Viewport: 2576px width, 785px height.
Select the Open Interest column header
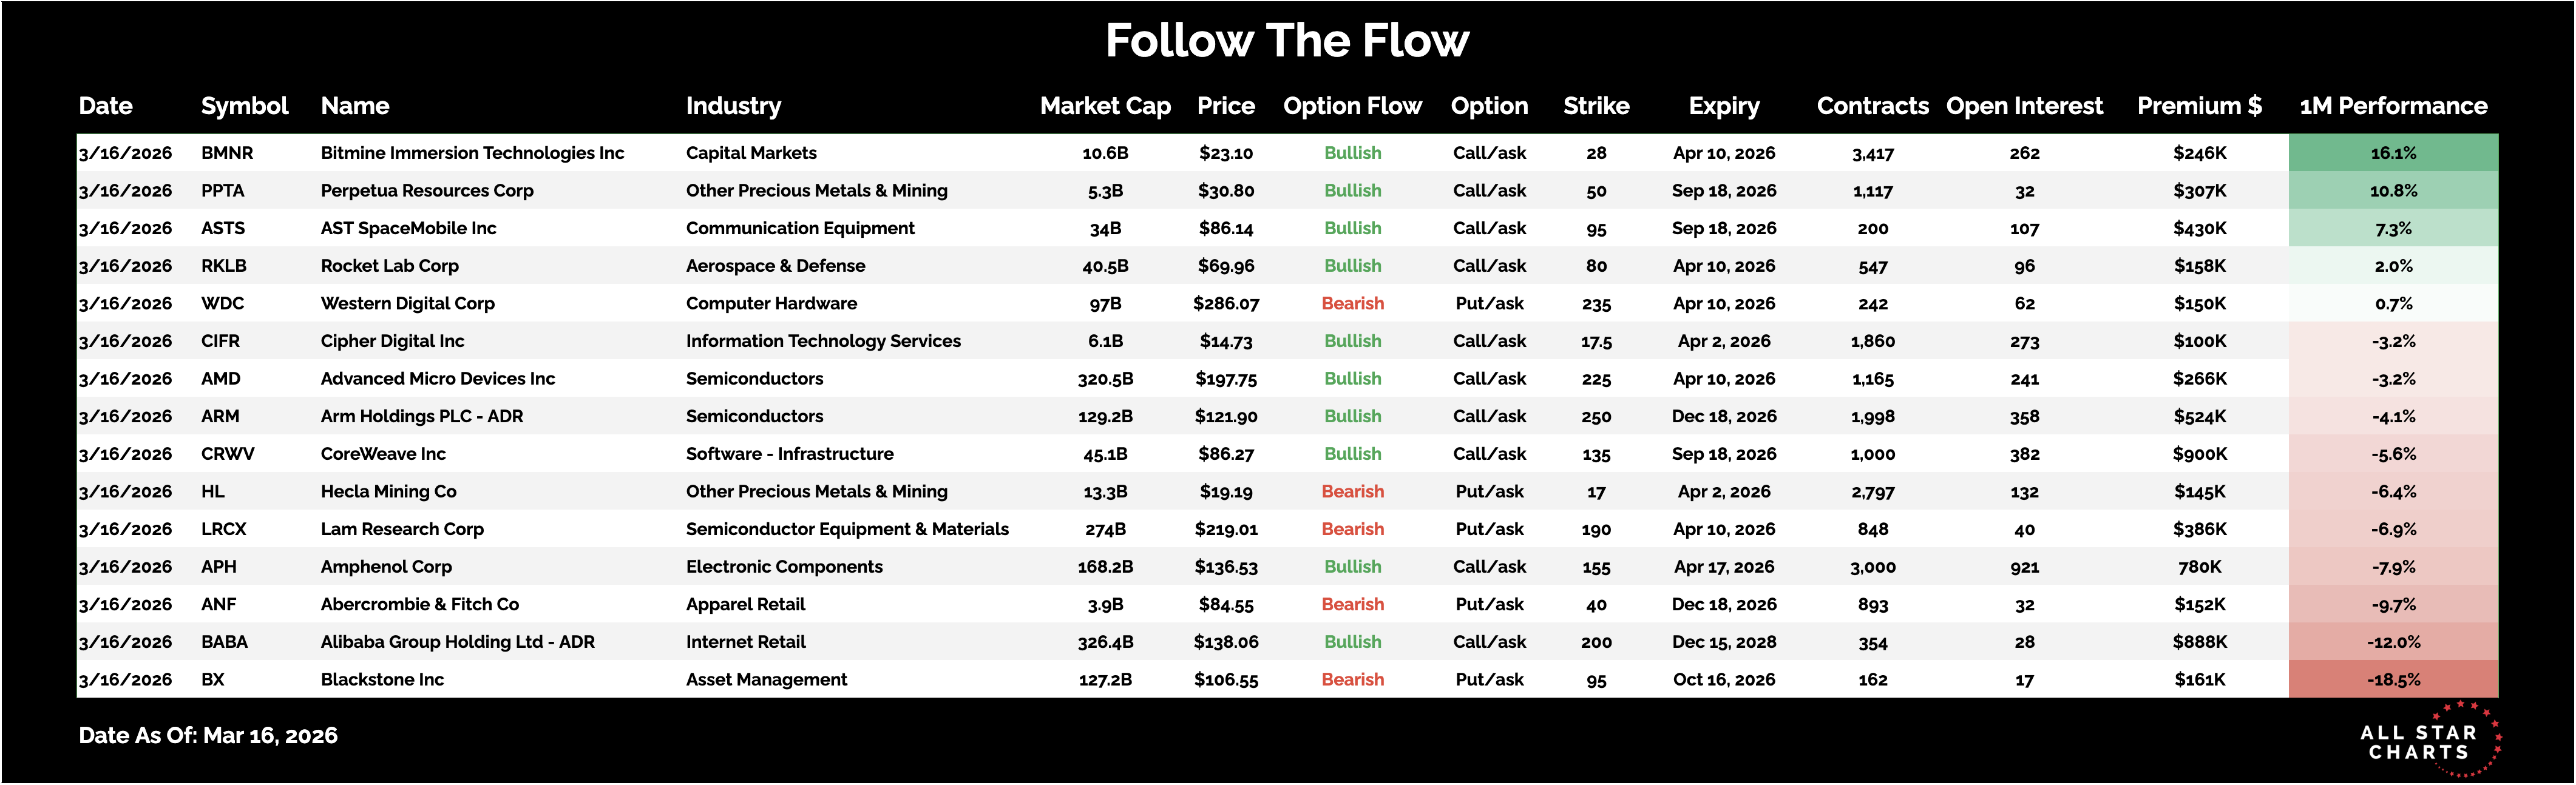pos(2024,106)
